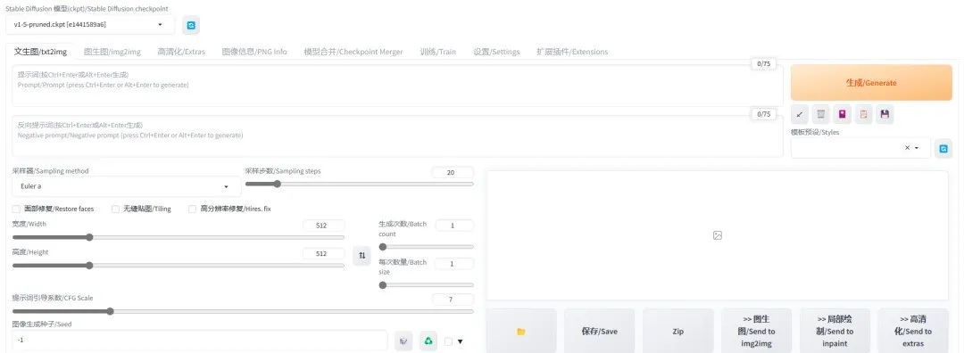The width and height of the screenshot is (964, 353).
Task: Open the checkpoint dropdown v1-5-pruned.ckpt
Action: (x=90, y=25)
